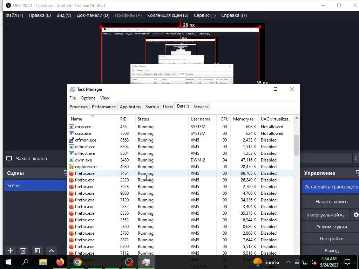Open OBS Настройки
Image resolution: width=359 pixels, height=269 pixels.
[330, 239]
